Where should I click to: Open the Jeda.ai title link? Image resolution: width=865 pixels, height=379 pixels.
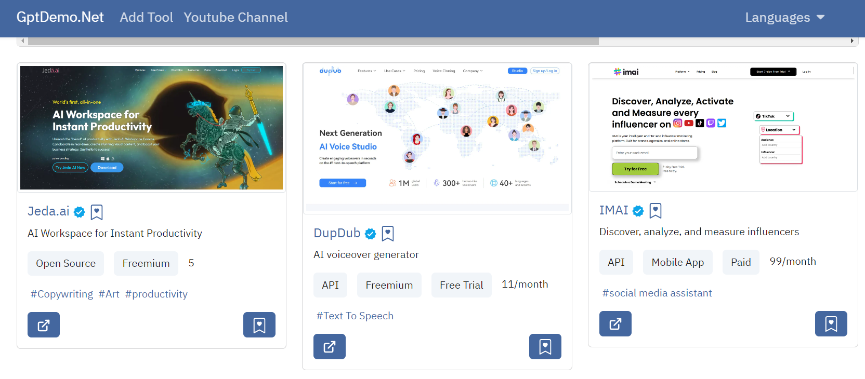pos(48,211)
